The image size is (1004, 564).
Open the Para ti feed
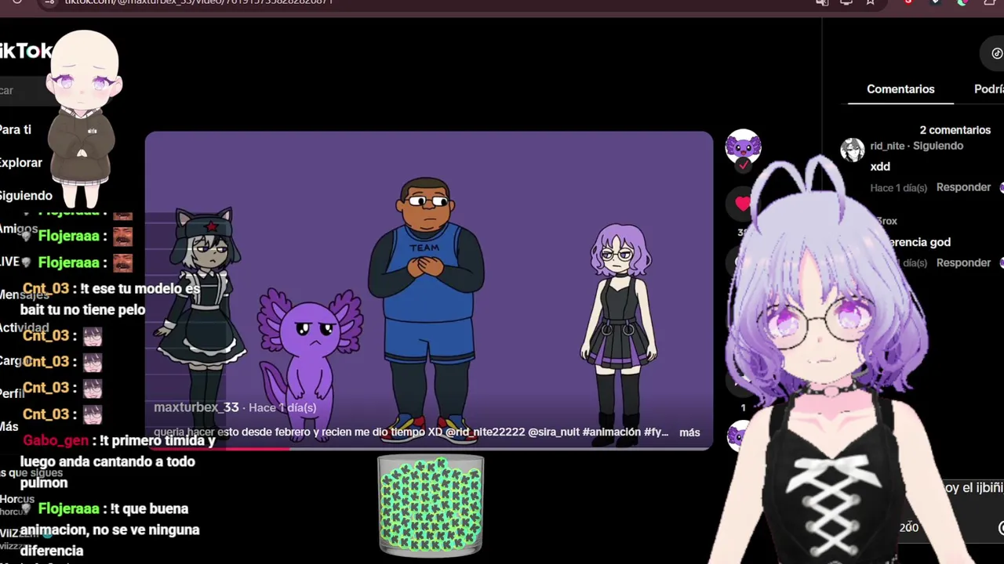click(16, 130)
